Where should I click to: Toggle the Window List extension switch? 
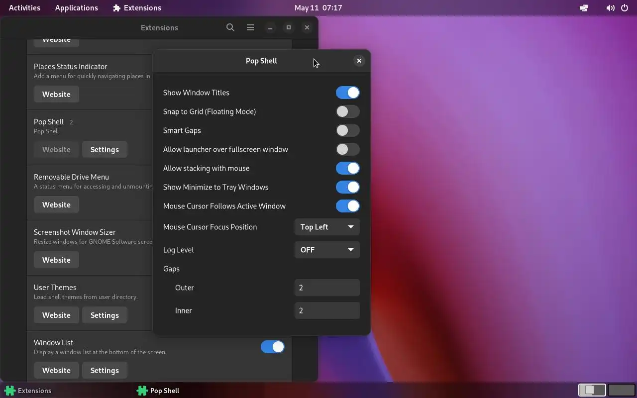(x=272, y=347)
